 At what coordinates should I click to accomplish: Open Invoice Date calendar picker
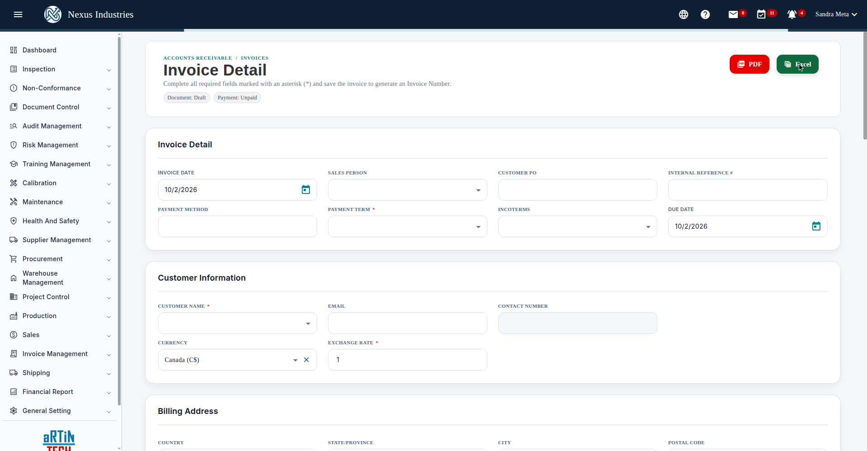(306, 190)
